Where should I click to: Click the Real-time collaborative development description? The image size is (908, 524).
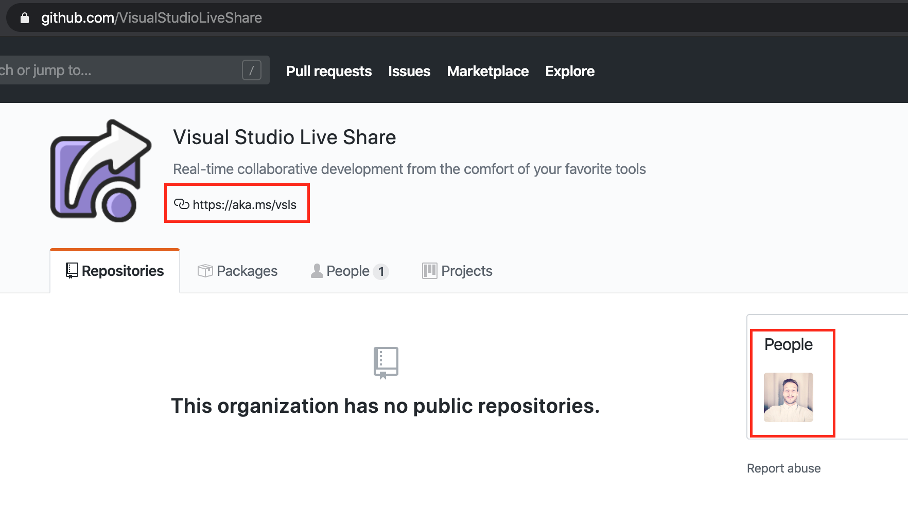tap(409, 169)
